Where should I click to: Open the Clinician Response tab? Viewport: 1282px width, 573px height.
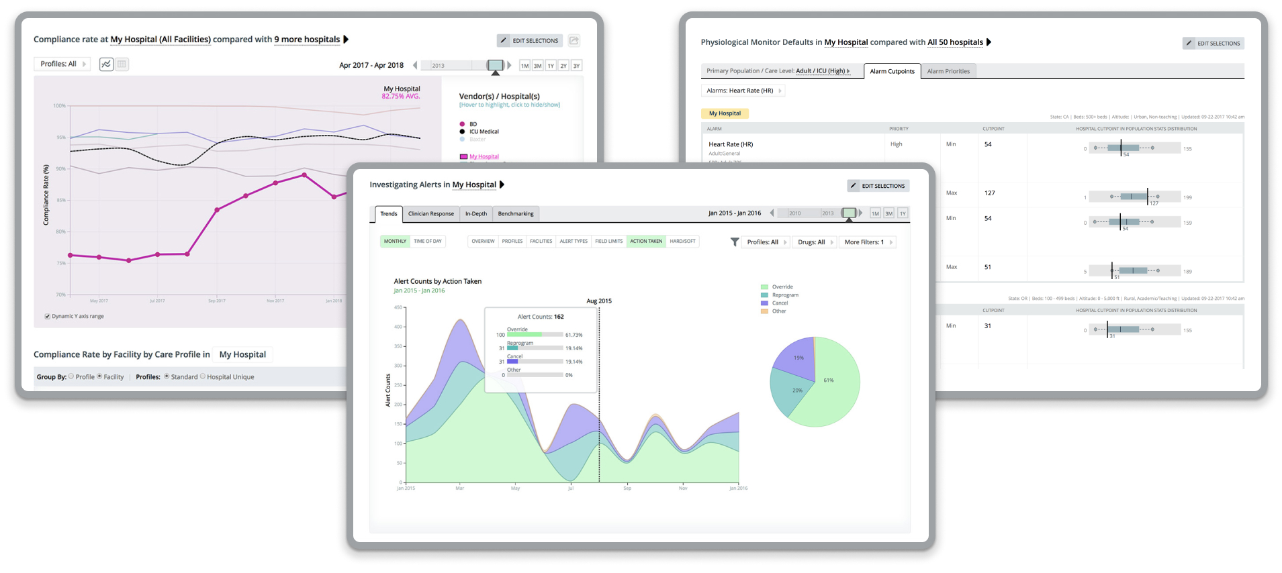pyautogui.click(x=431, y=214)
